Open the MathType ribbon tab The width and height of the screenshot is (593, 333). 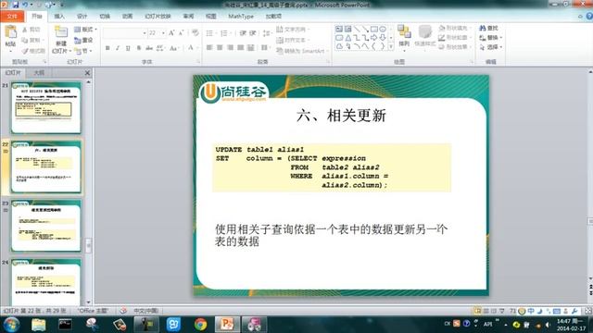241,17
